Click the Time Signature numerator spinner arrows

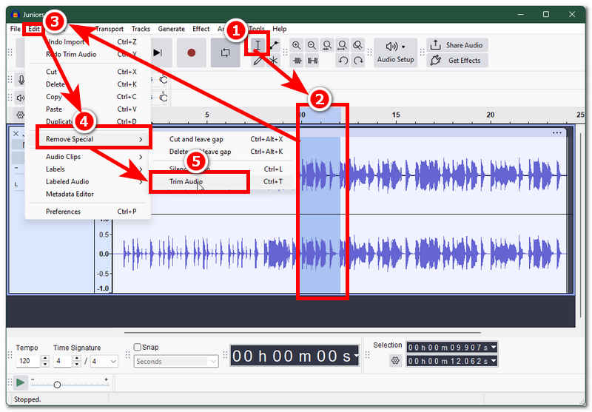tap(77, 361)
